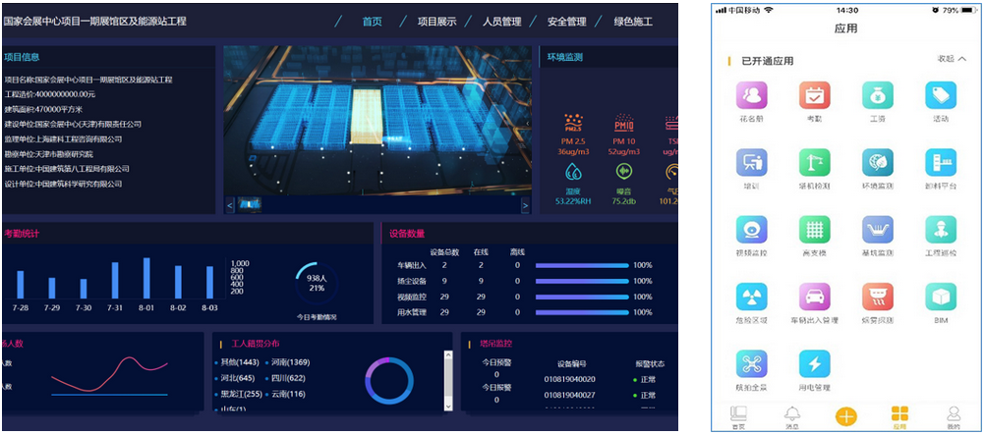Click the 车辆出入 progress bar
The image size is (985, 435).
(x=582, y=265)
